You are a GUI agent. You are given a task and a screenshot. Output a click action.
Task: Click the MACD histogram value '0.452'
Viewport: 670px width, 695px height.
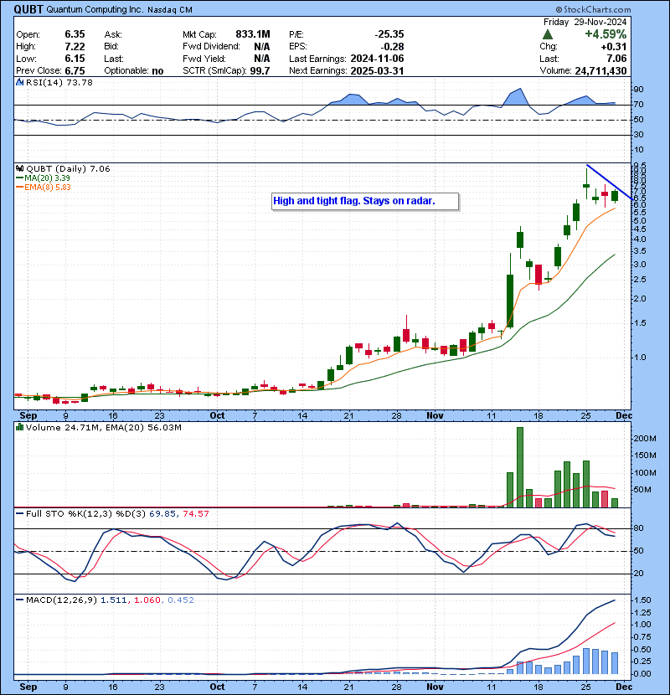pos(180,600)
